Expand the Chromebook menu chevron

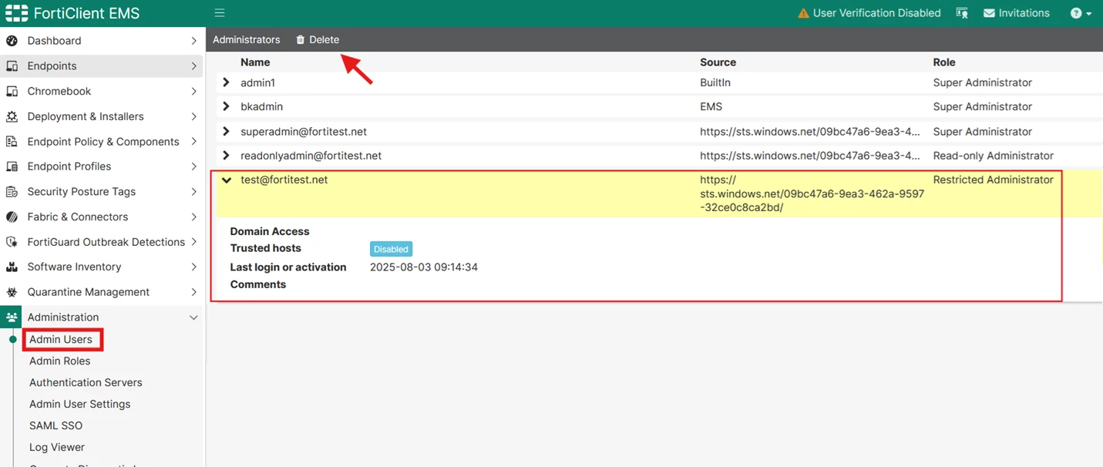(x=193, y=91)
